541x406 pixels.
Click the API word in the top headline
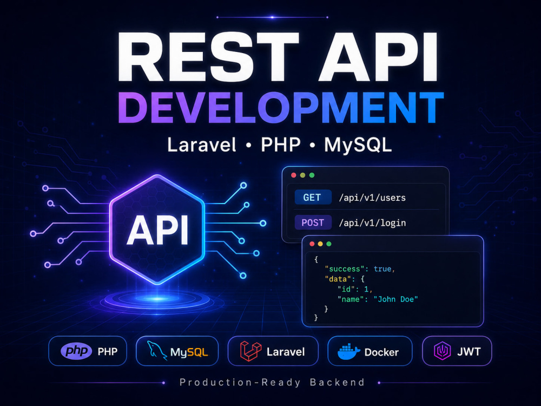click(379, 57)
